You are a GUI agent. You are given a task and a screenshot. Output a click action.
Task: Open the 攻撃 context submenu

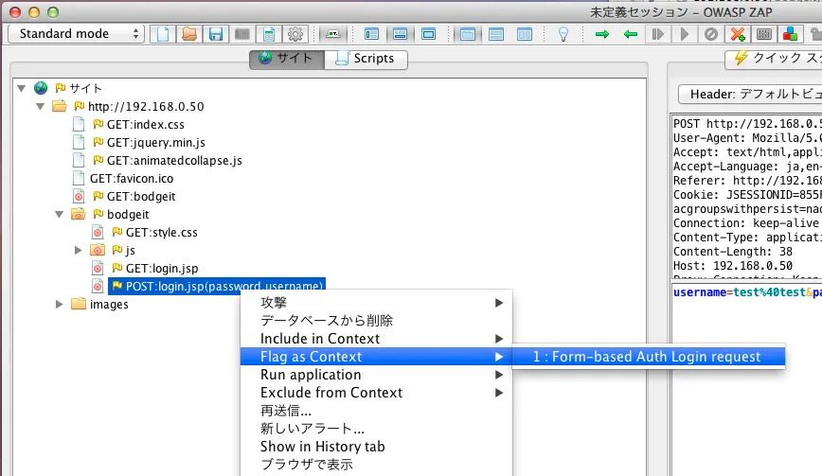click(x=376, y=303)
